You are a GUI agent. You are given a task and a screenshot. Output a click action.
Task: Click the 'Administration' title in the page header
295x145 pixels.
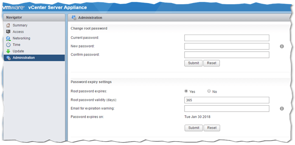tap(90, 18)
